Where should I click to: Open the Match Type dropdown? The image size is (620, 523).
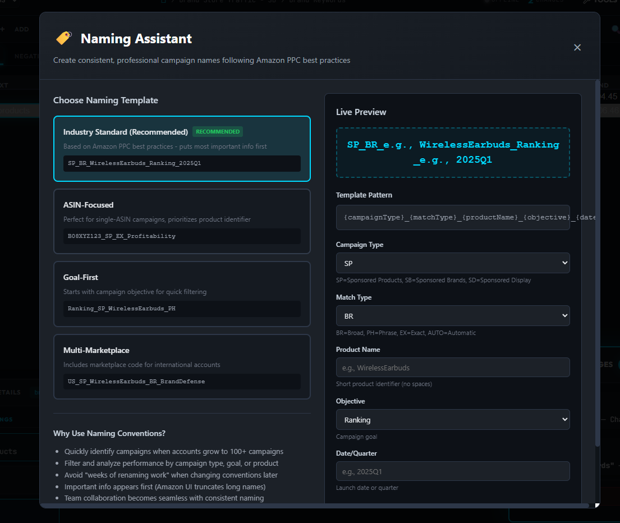pos(452,315)
